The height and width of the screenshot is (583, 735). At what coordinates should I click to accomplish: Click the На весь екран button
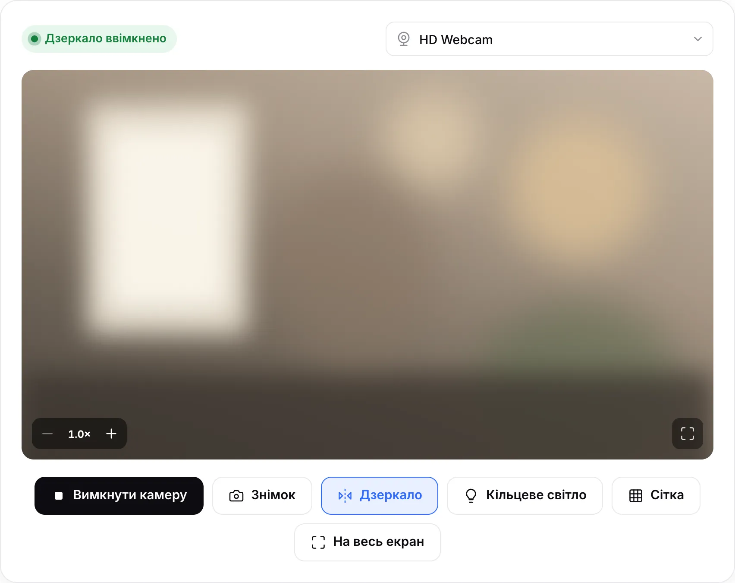tap(367, 542)
